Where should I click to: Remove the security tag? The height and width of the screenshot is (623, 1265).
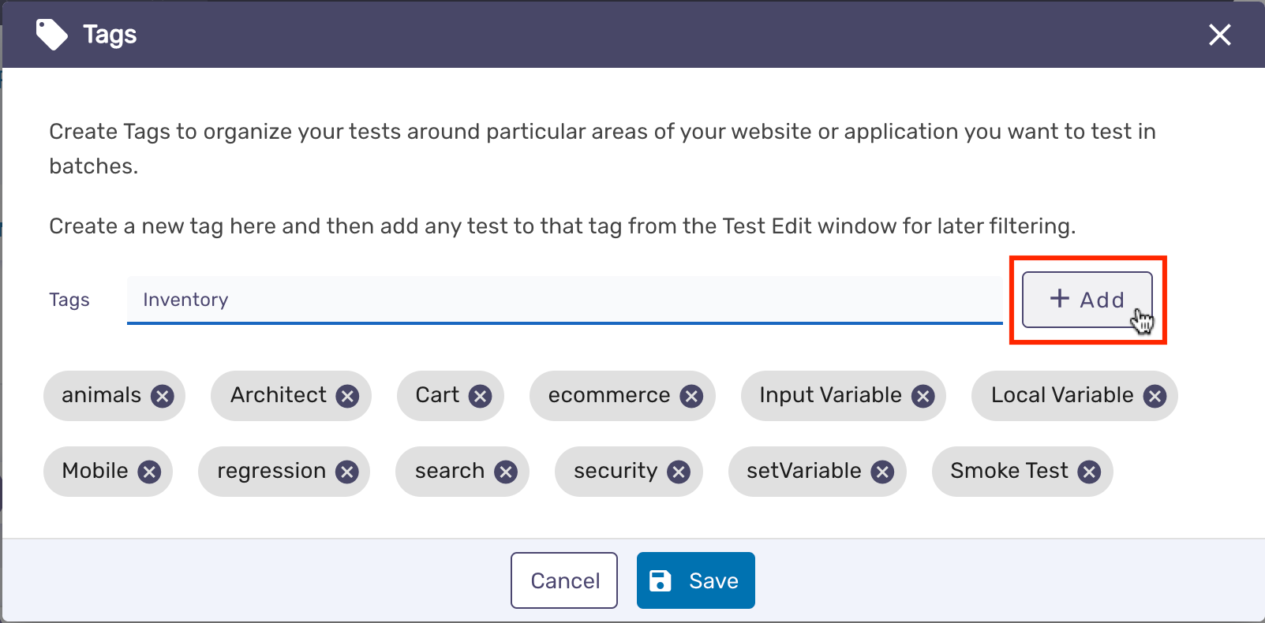click(x=678, y=472)
